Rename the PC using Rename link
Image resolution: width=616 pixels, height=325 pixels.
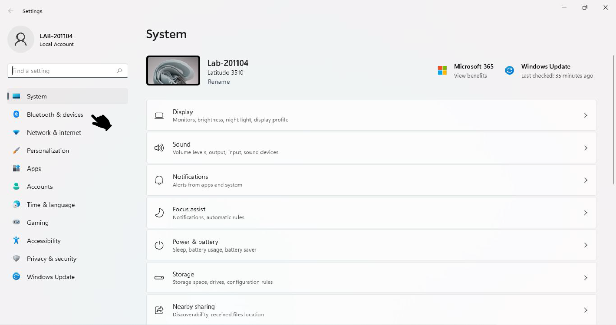219,82
